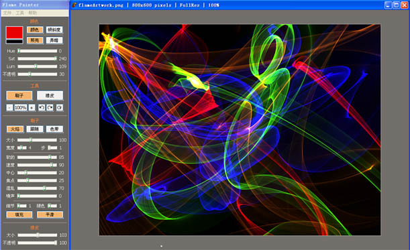Screen dimensions: 410x250
Task: Click the 弄暗 darken button
Action: 54,40
